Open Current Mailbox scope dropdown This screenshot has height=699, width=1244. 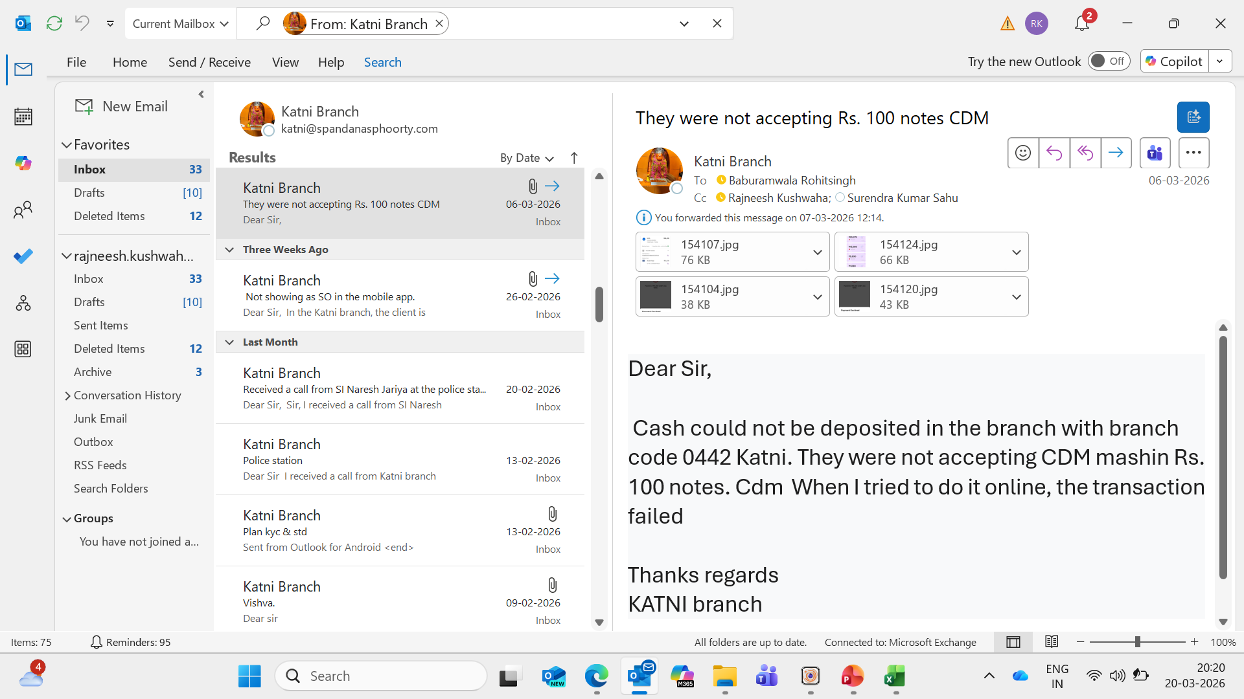[180, 24]
